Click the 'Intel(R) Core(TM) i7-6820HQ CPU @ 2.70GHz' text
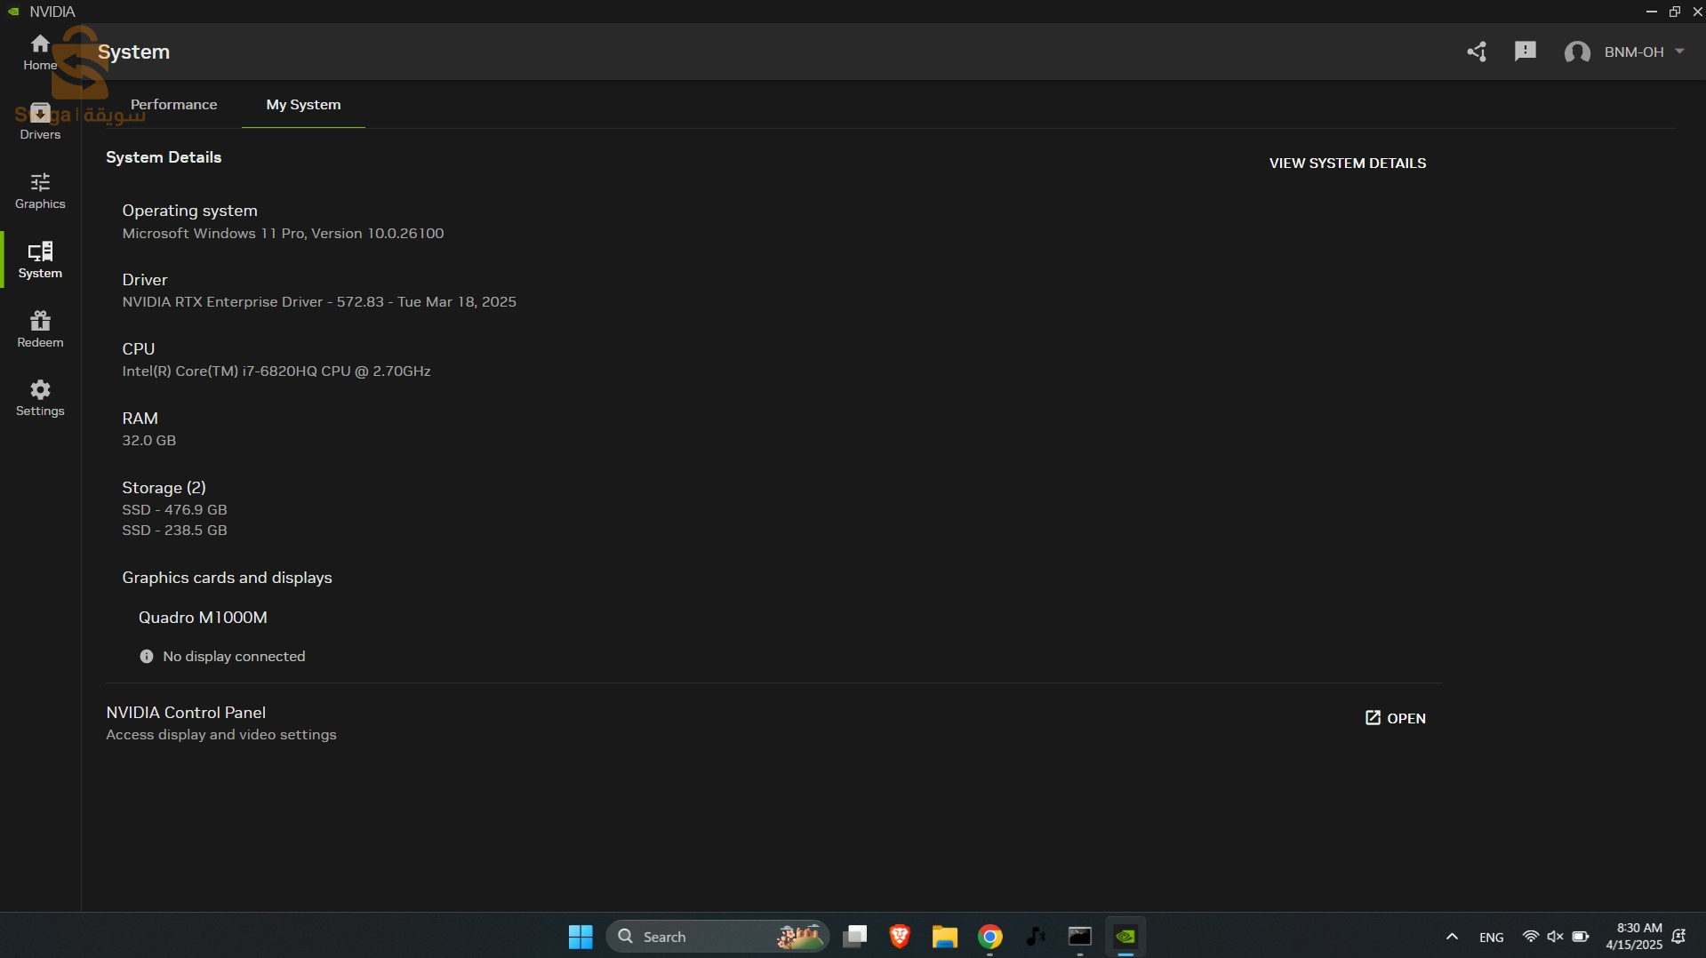Viewport: 1706px width, 958px height. click(x=276, y=371)
